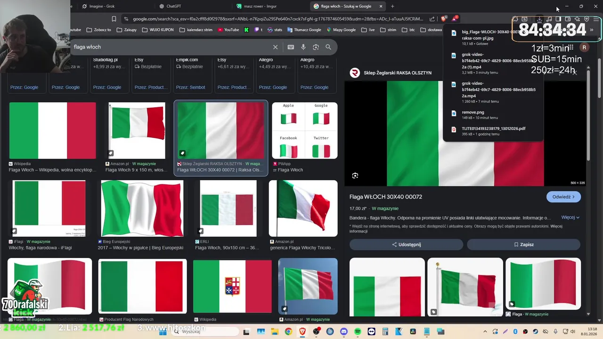Open YouTube bookmark

[228, 30]
